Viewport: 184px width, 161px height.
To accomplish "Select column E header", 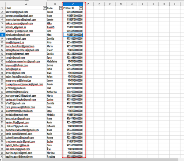I will 99,4.
